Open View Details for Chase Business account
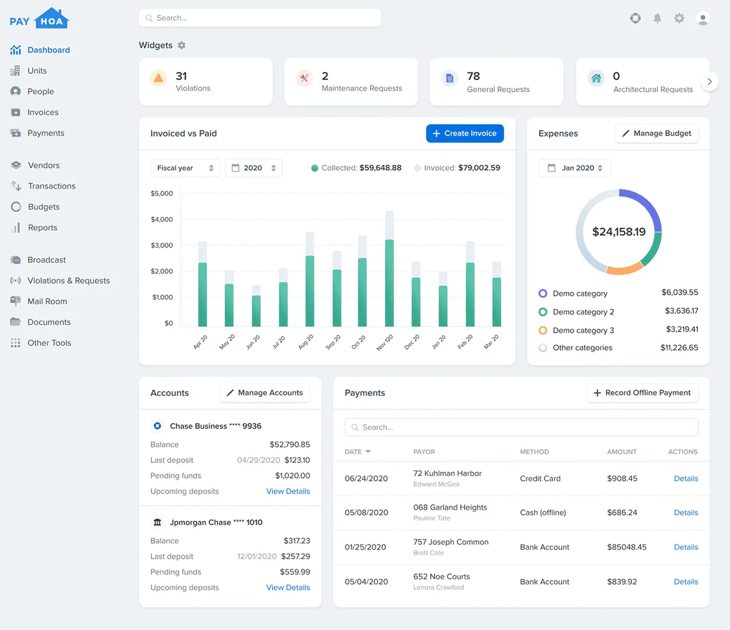This screenshot has height=630, width=730. click(x=288, y=491)
